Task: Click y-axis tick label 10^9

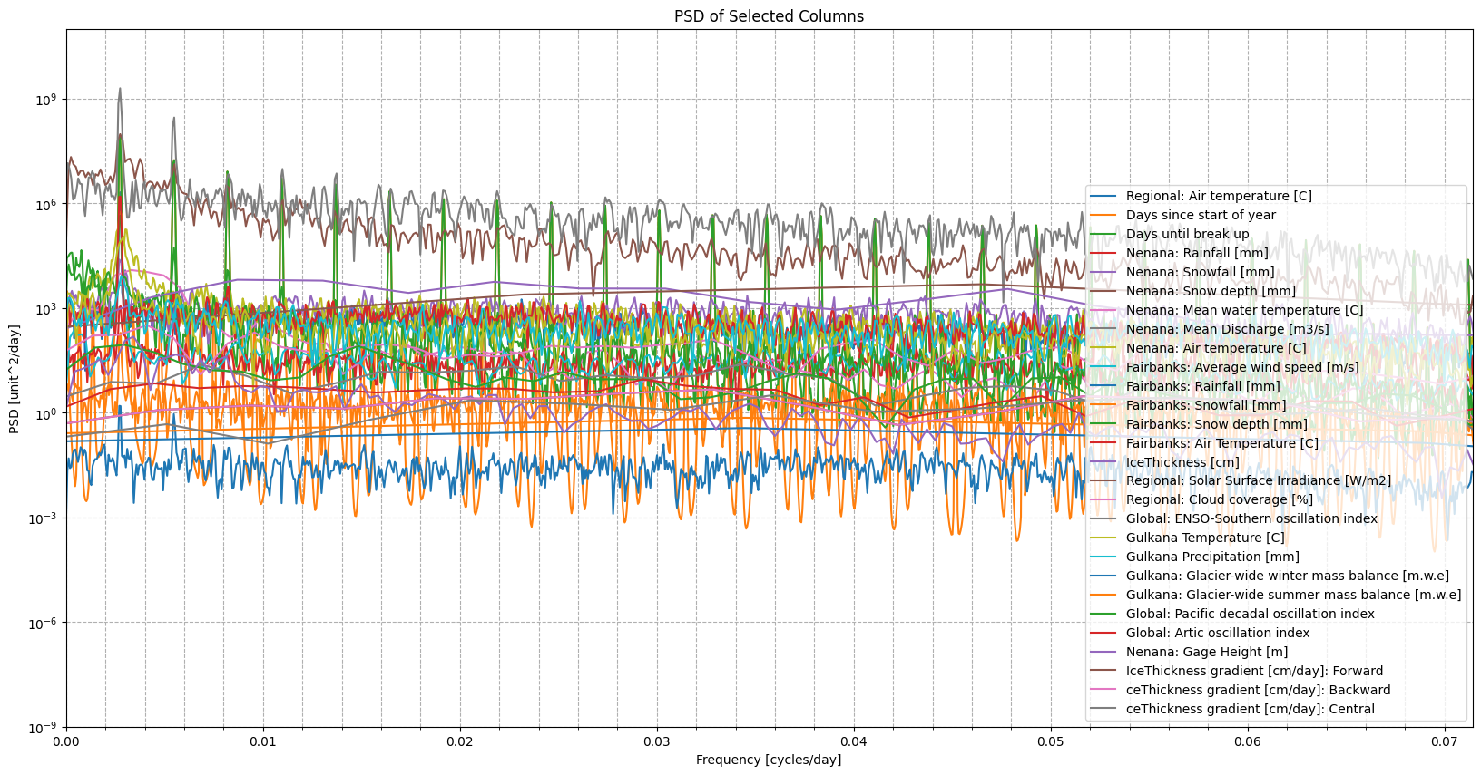Action: coord(46,99)
